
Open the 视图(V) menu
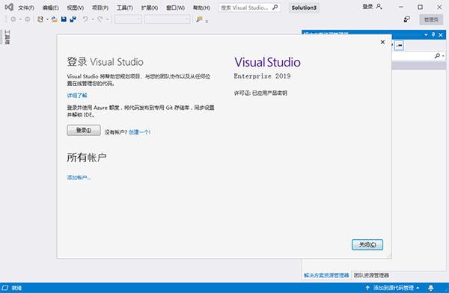coord(76,7)
